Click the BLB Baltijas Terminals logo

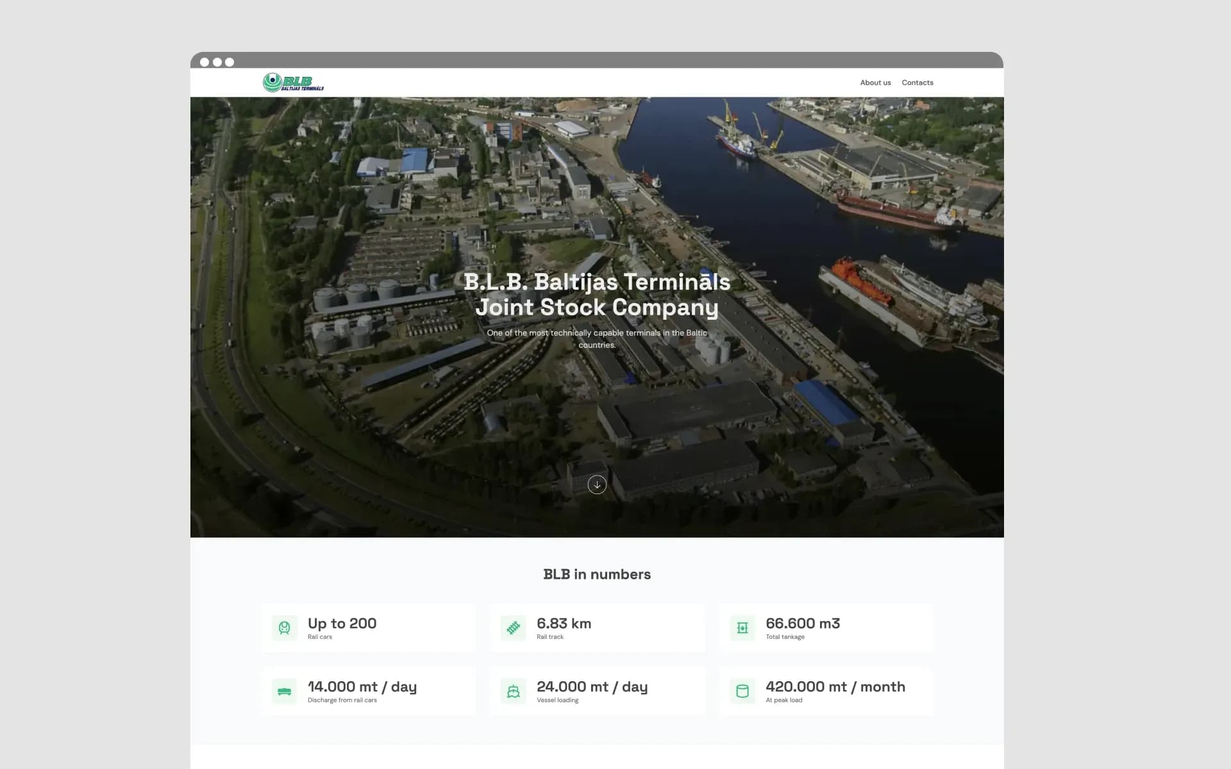click(294, 82)
